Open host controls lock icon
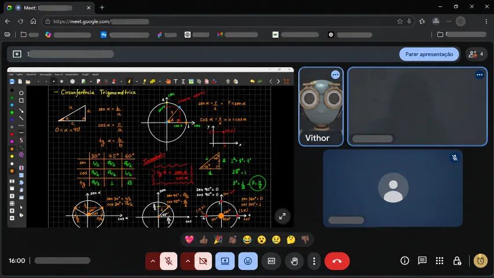The height and width of the screenshot is (278, 494). click(x=457, y=261)
